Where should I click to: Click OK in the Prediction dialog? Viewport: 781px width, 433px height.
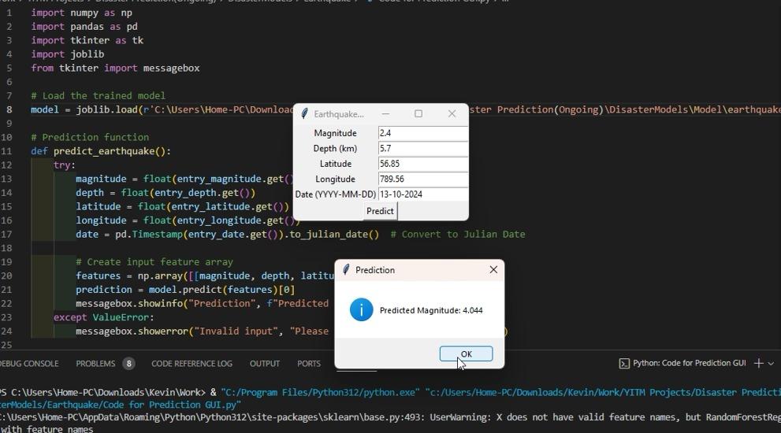(x=466, y=353)
